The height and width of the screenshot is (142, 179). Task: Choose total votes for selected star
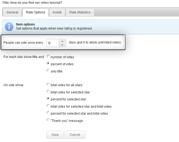coord(48,92)
